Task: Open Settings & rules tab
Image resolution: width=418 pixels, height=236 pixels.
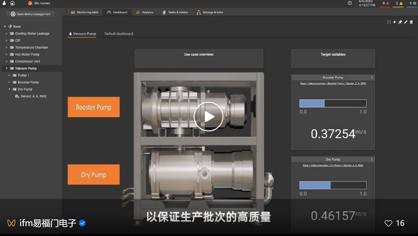Action: click(210, 12)
